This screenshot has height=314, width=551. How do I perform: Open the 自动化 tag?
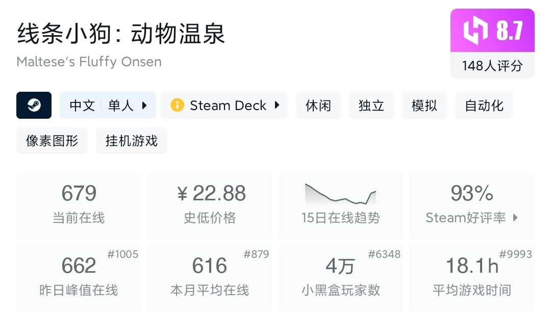[x=484, y=106]
